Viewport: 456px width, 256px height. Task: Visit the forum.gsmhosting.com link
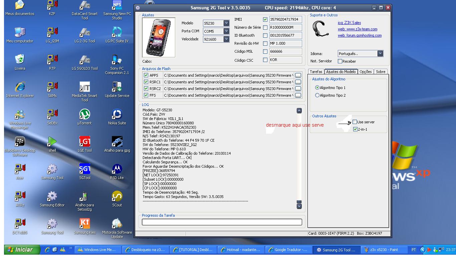(360, 35)
